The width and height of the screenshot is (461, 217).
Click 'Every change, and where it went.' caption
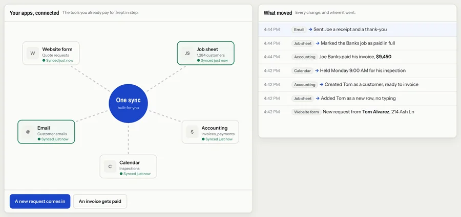[325, 13]
